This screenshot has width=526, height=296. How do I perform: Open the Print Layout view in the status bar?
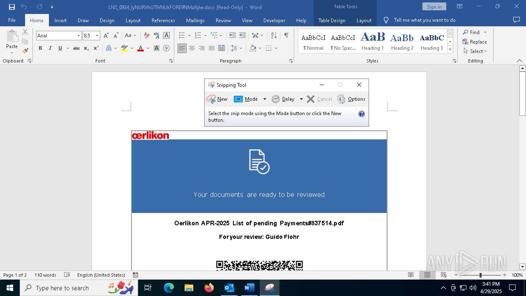(427, 275)
